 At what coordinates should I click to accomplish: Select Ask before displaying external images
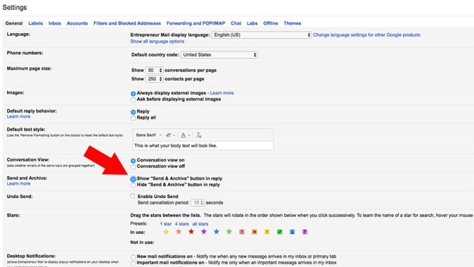133,100
